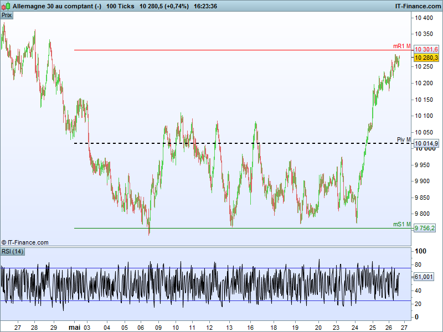
Task: Click the candlestick icon in title bar
Action: [6, 6]
